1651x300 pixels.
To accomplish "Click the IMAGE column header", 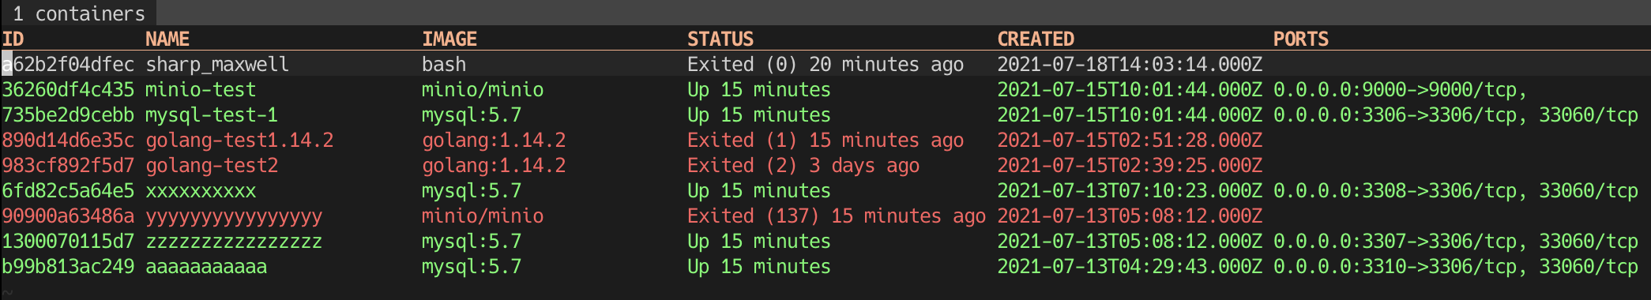I will (x=449, y=39).
